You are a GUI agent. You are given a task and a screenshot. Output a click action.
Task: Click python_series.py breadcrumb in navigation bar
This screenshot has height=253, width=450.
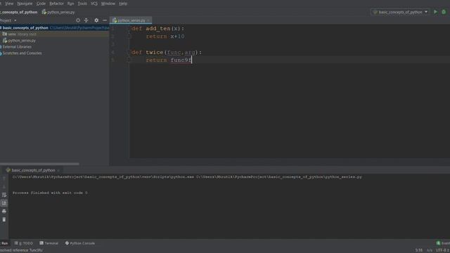coord(58,12)
